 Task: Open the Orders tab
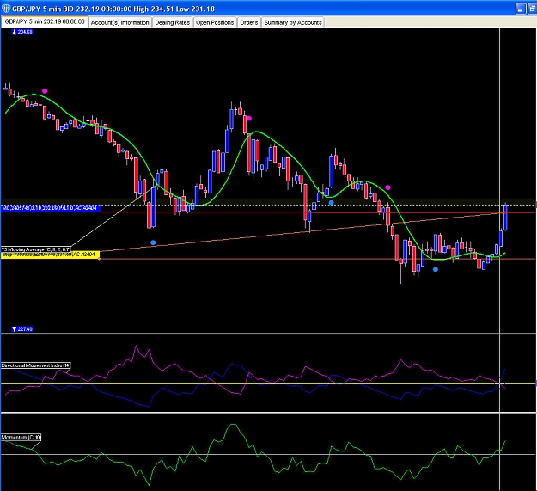point(249,22)
